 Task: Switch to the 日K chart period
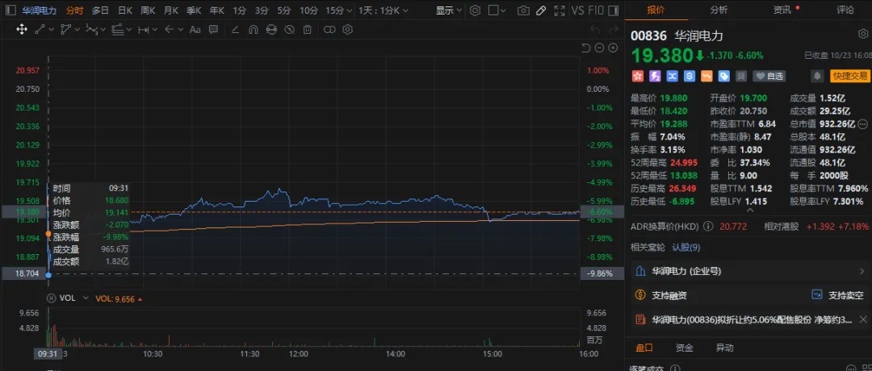(x=125, y=10)
